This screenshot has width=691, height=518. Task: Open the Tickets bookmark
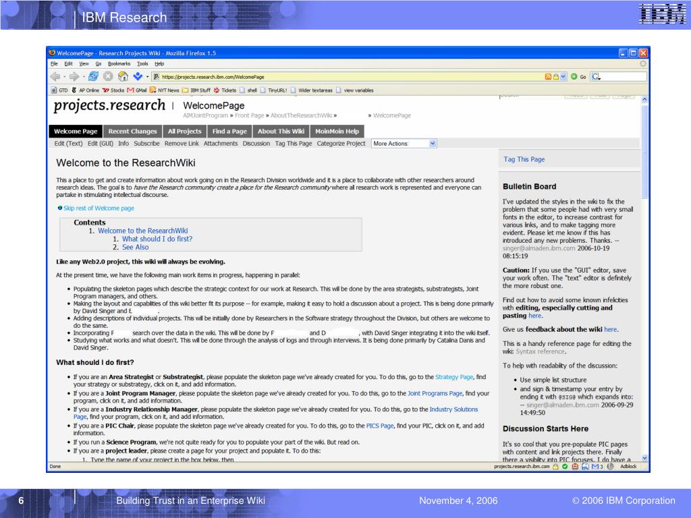click(225, 90)
